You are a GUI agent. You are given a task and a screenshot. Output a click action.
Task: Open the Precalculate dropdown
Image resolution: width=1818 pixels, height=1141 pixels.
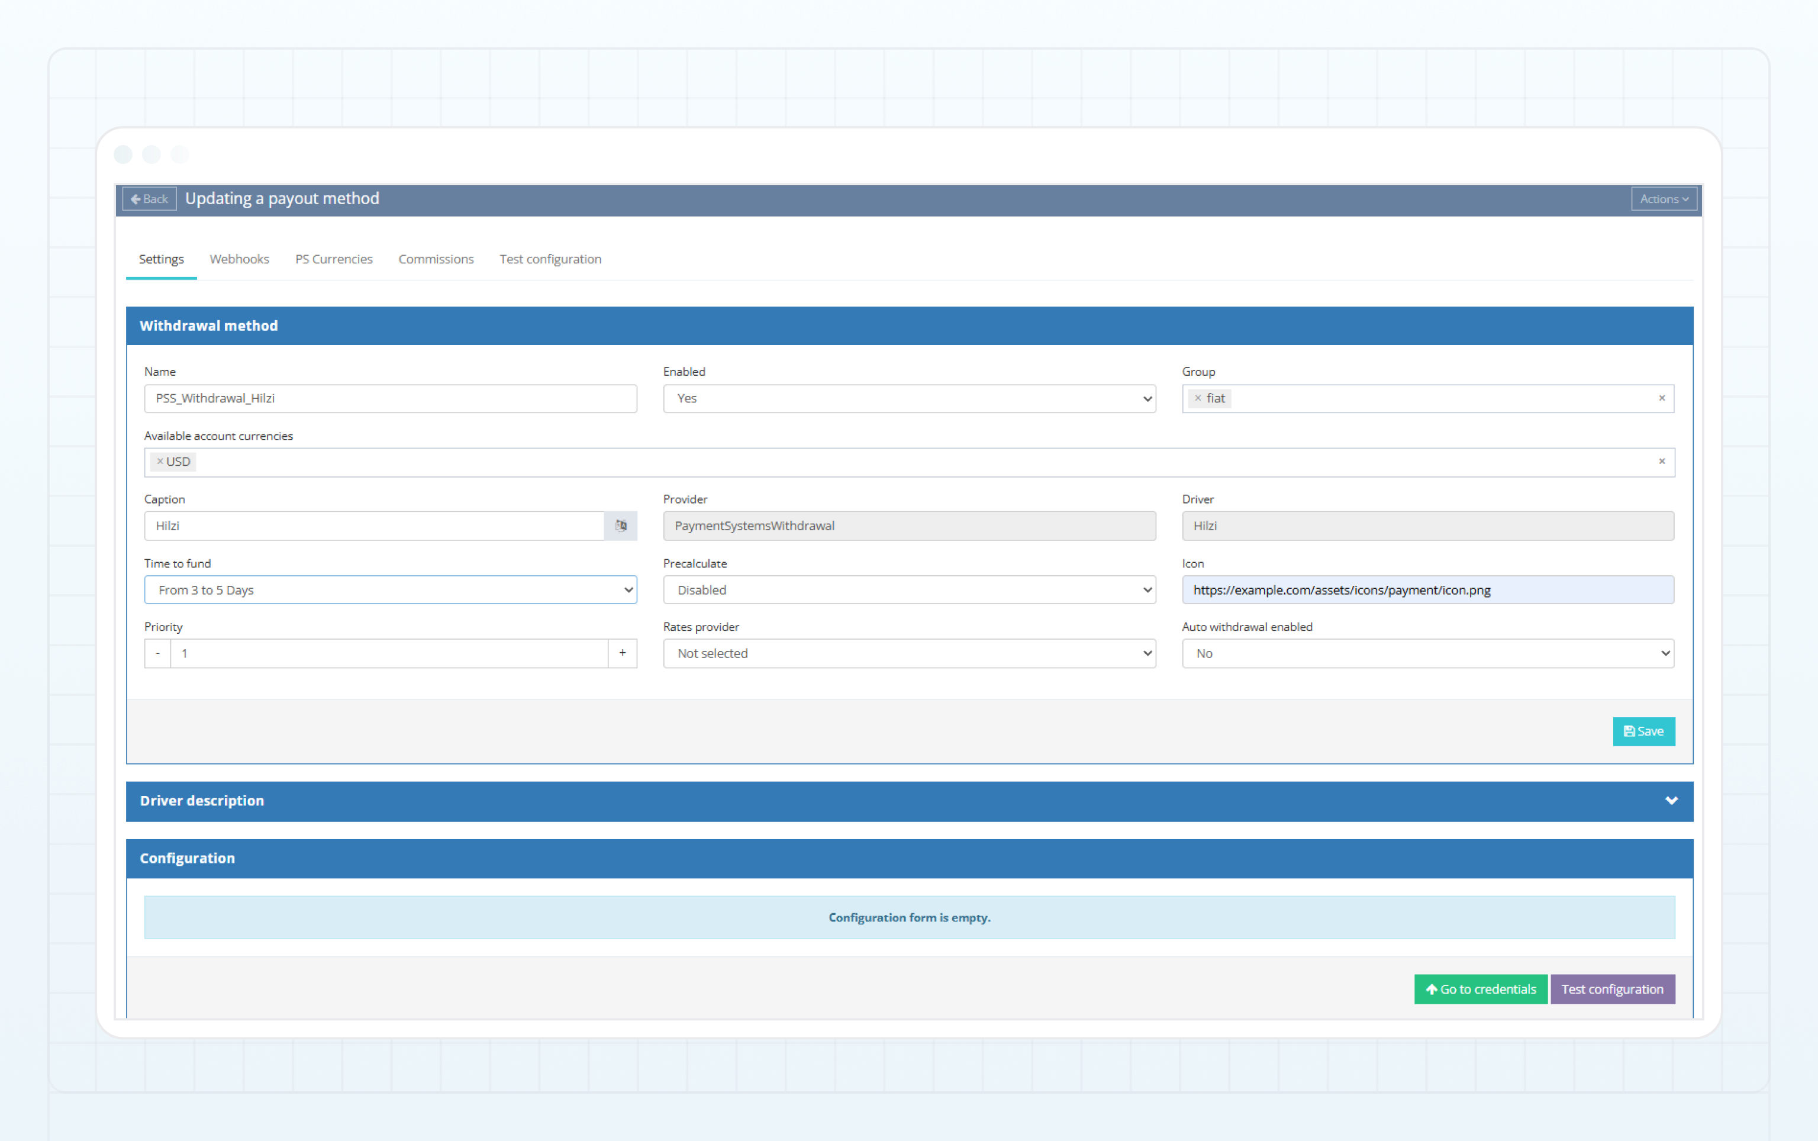[910, 590]
